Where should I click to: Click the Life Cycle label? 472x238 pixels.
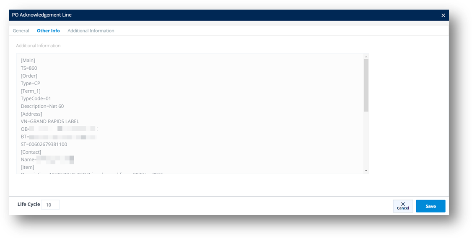[x=29, y=204]
